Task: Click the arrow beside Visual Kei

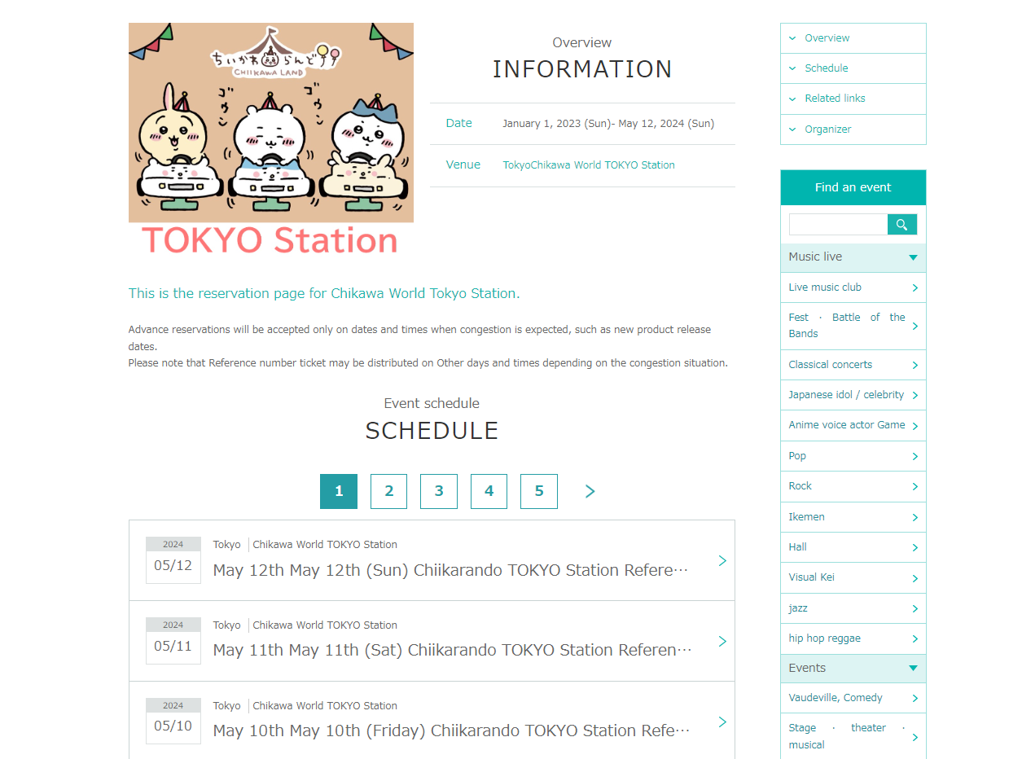Action: [x=915, y=578]
